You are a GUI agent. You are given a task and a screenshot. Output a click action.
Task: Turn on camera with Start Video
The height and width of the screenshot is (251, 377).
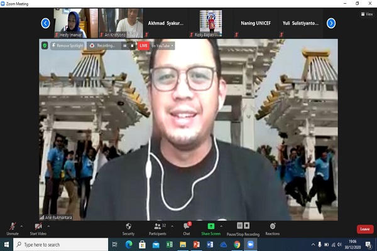pos(39,227)
